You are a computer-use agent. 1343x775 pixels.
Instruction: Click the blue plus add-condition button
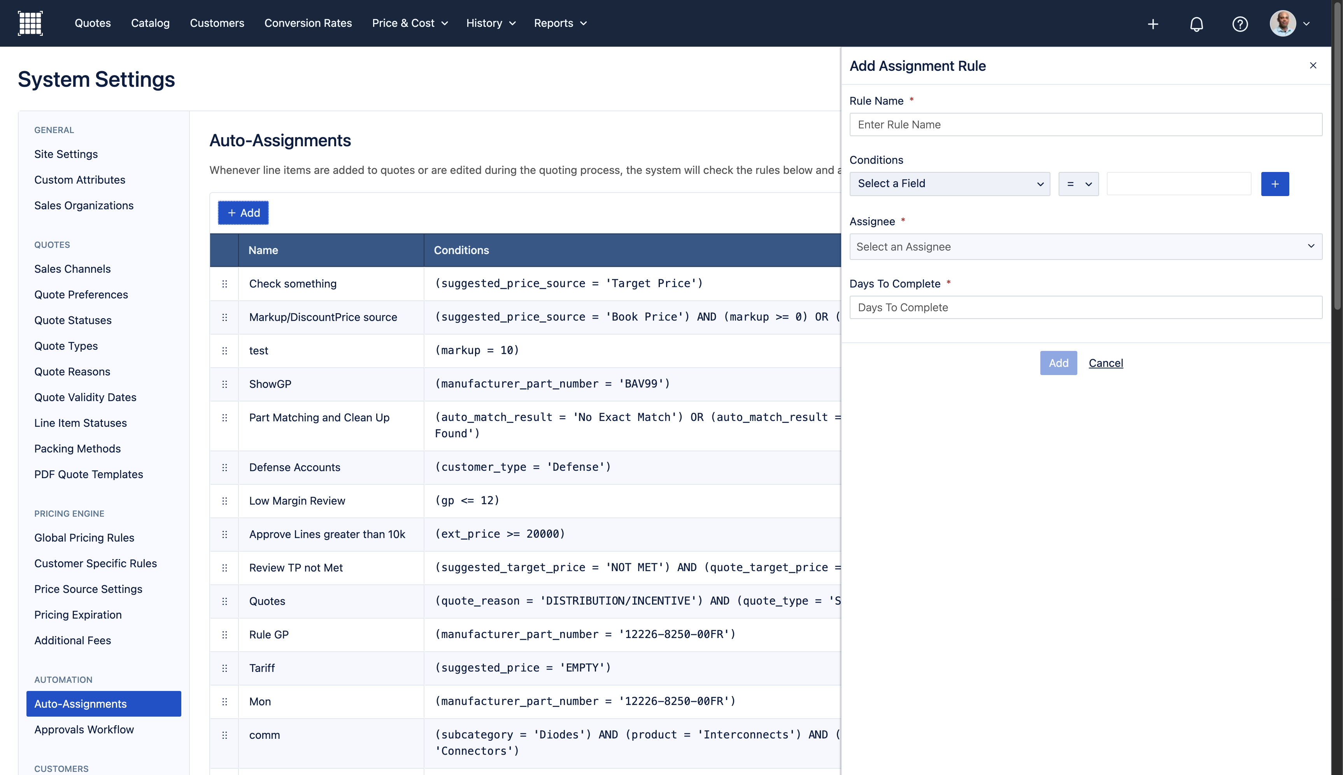1275,184
